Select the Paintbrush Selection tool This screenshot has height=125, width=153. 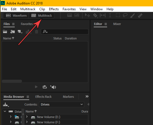(132, 15)
